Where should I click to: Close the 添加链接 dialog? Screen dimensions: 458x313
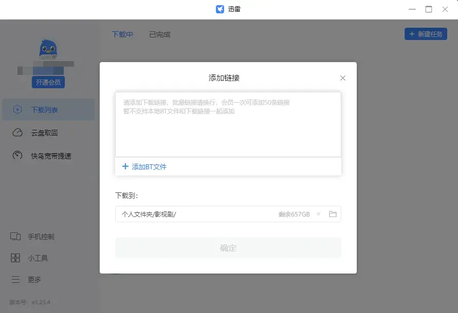pyautogui.click(x=343, y=78)
